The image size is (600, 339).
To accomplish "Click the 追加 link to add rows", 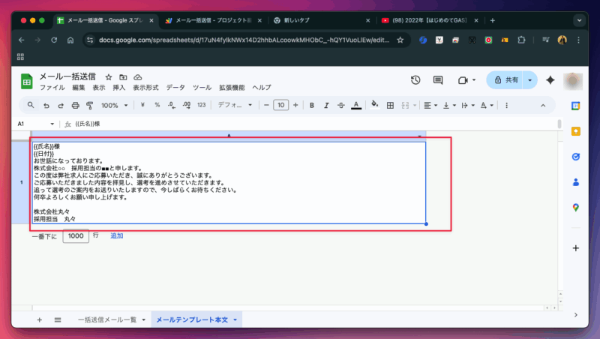I will click(x=117, y=235).
